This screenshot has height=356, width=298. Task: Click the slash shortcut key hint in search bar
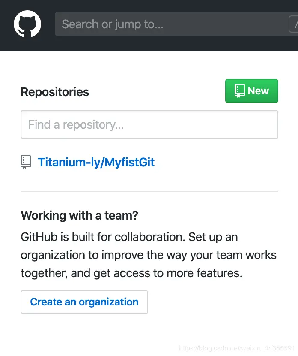[x=294, y=24]
